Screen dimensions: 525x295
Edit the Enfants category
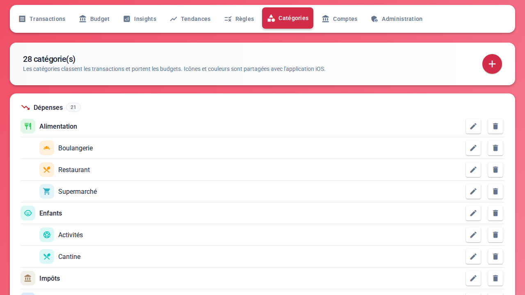pyautogui.click(x=473, y=213)
